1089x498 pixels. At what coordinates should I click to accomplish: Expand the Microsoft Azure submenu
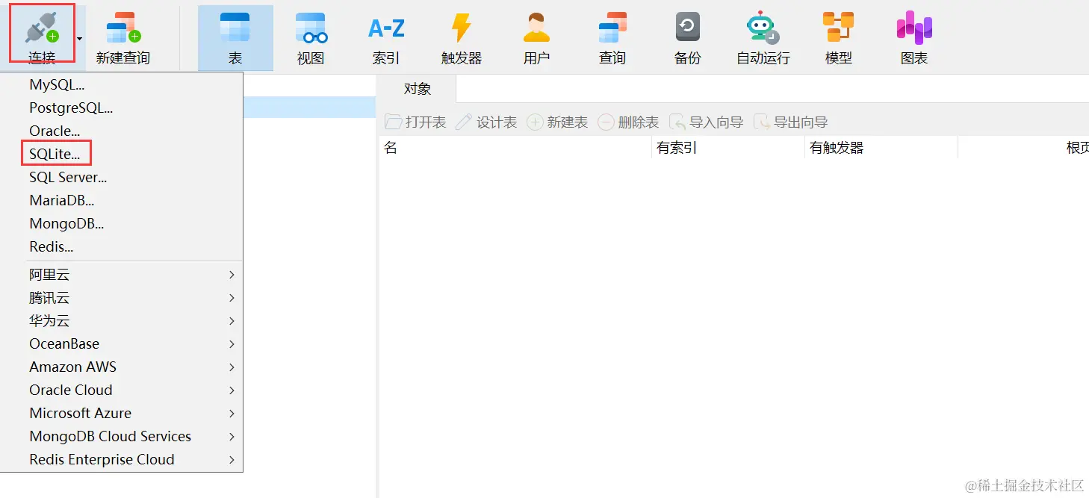122,414
